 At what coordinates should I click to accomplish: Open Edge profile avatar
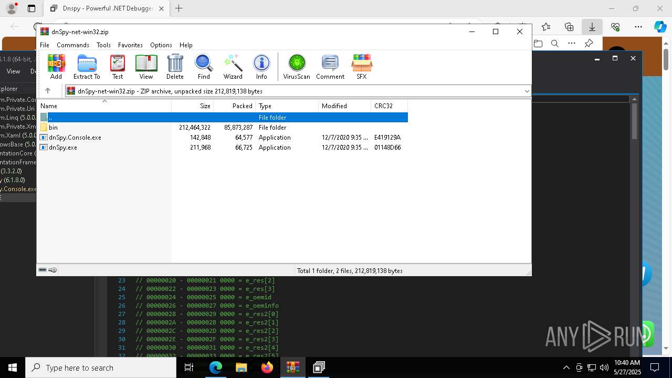(x=12, y=8)
